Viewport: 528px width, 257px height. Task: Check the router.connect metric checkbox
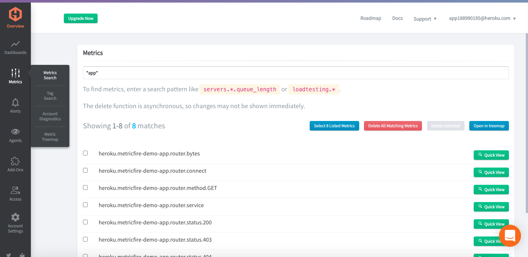tap(85, 170)
